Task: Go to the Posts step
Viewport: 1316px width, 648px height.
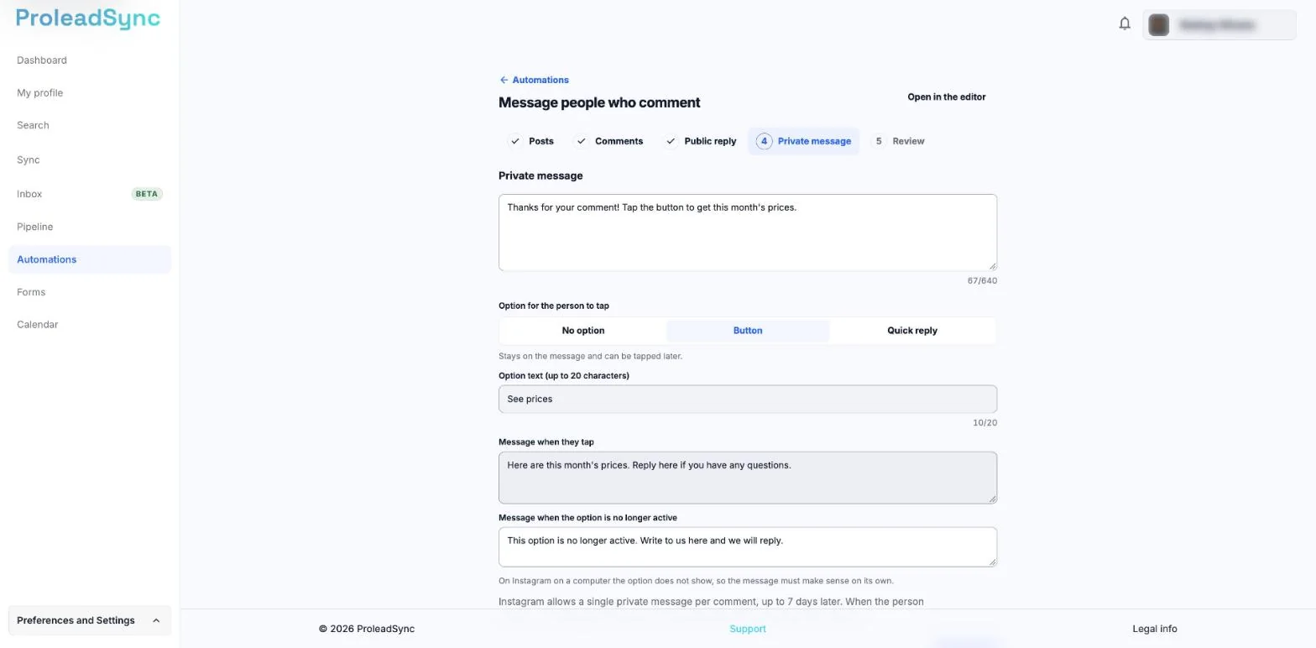Action: point(531,141)
